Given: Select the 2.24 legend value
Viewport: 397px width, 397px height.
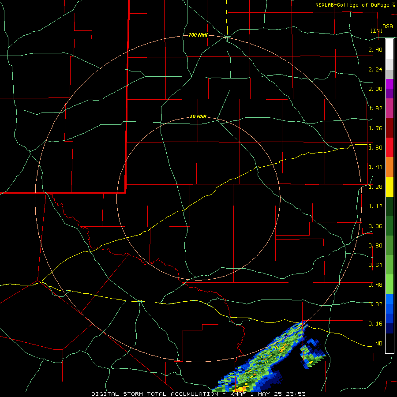Looking at the screenshot, I should (375, 69).
